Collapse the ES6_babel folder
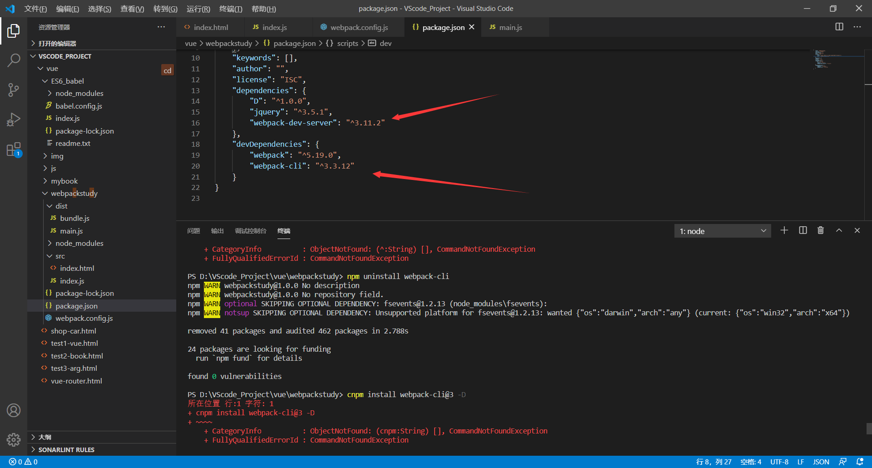The image size is (872, 468). [102, 81]
